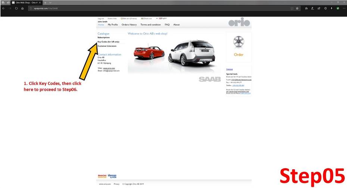The width and height of the screenshot is (347, 188).
Task: Add page to favorites with star icon
Action: (297, 9)
